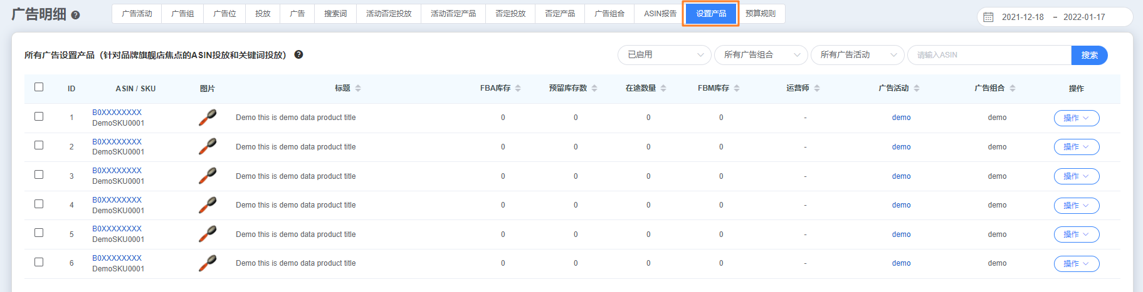Open the 所有广告组合 dropdown filter
The width and height of the screenshot is (1143, 292).
click(x=761, y=55)
